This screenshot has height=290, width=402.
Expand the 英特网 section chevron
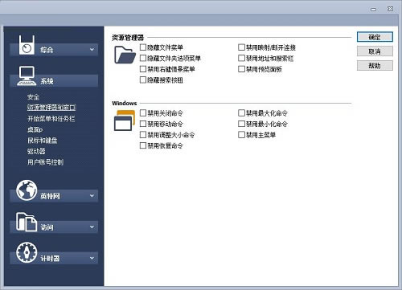pyautogui.click(x=92, y=196)
